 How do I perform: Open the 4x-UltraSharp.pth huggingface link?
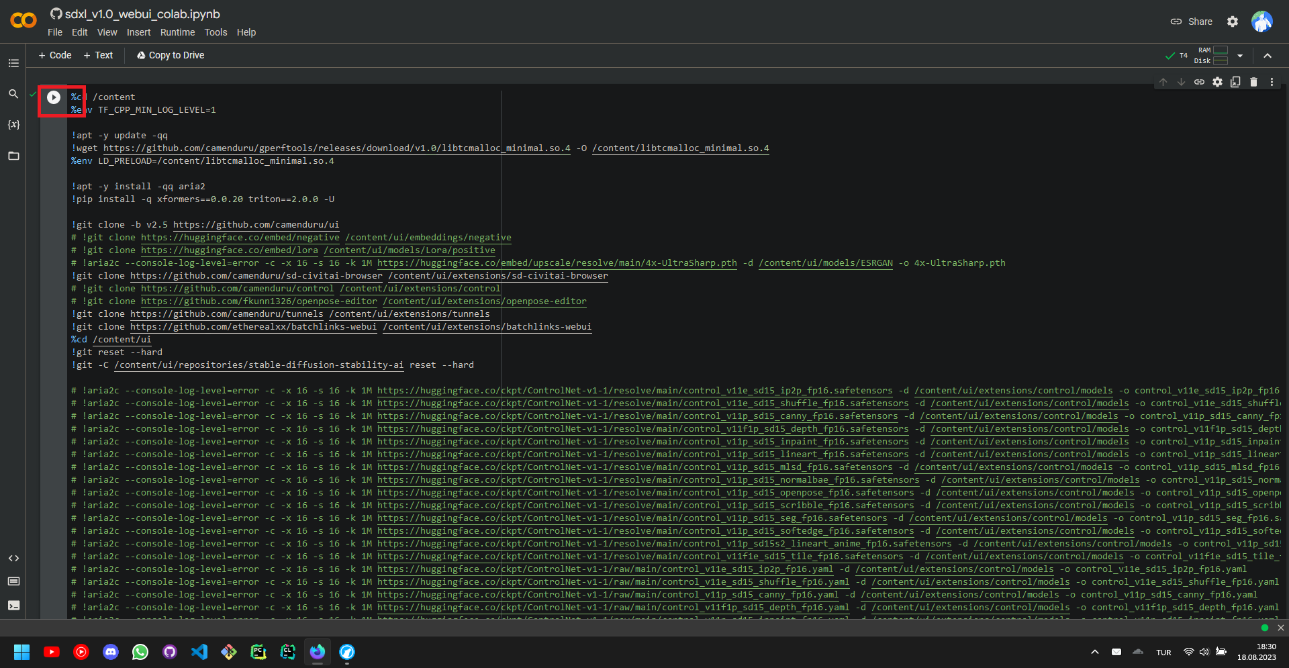click(557, 263)
